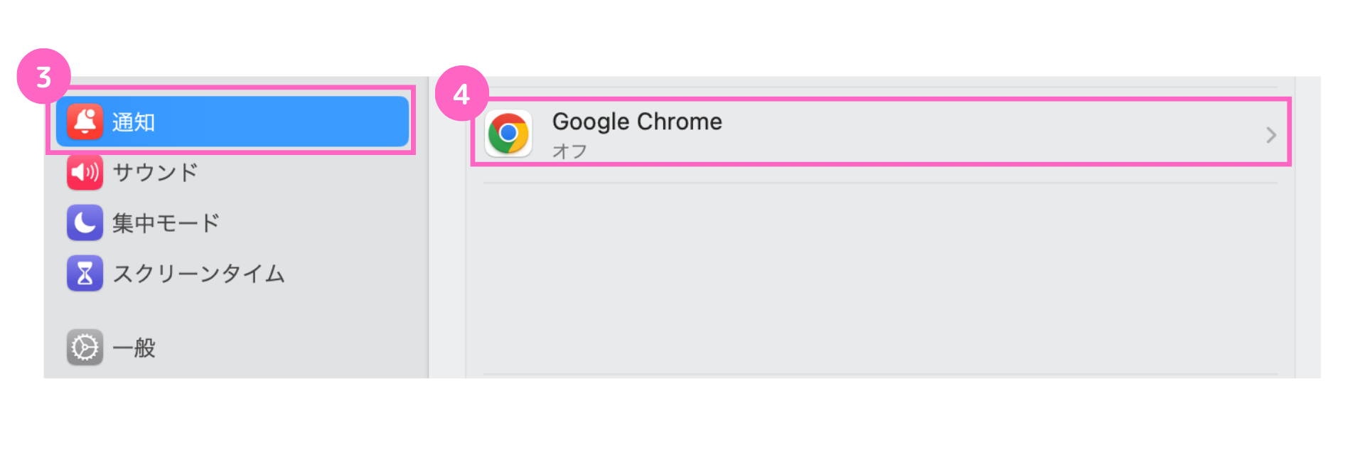Screen dimensions: 1365x455
Task: Click the Sound speaker icon
Action: (85, 172)
